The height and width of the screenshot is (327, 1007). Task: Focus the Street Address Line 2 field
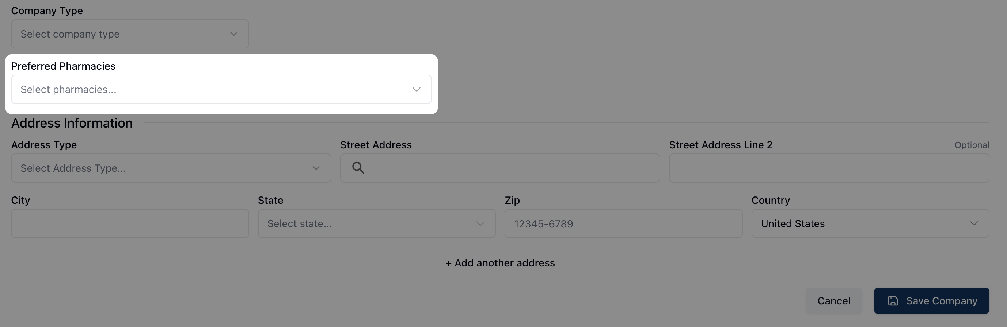click(x=829, y=168)
